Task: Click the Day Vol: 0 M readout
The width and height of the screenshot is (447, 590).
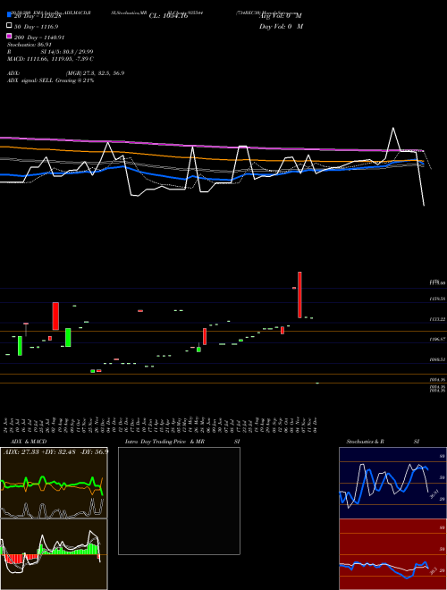Action: pyautogui.click(x=281, y=26)
